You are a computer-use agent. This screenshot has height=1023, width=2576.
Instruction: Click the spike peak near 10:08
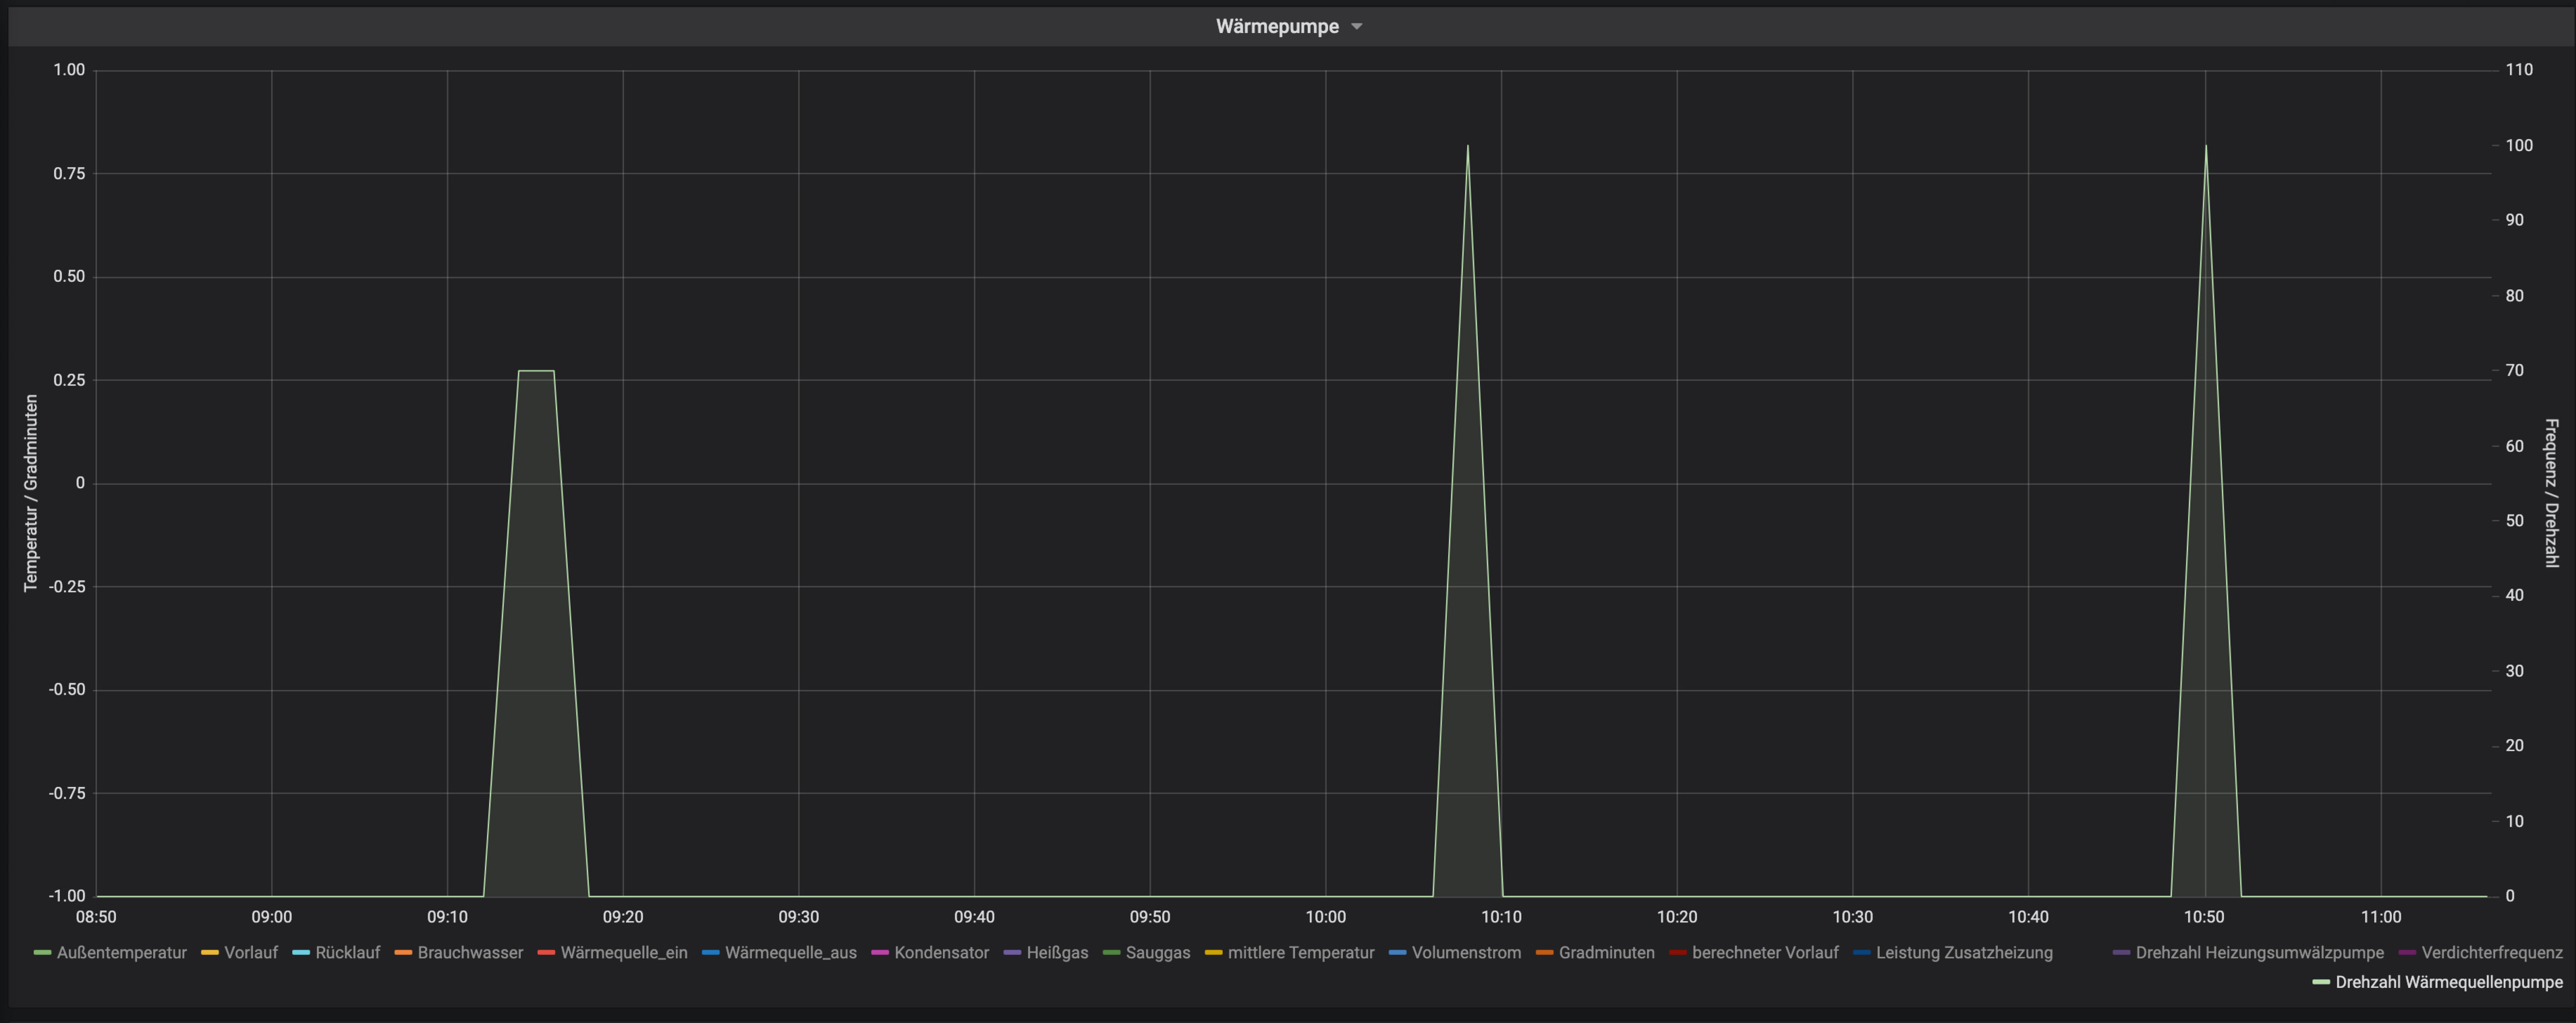tap(1467, 146)
